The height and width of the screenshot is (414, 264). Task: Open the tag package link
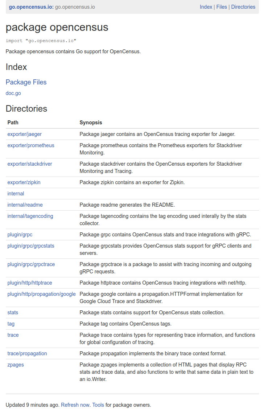point(11,324)
